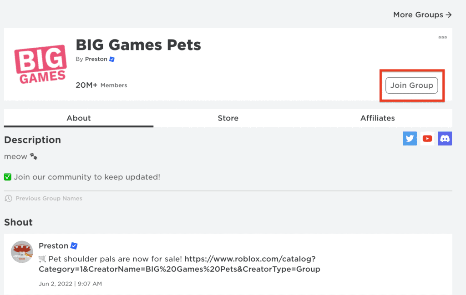Open the Discord social link icon

(x=445, y=139)
